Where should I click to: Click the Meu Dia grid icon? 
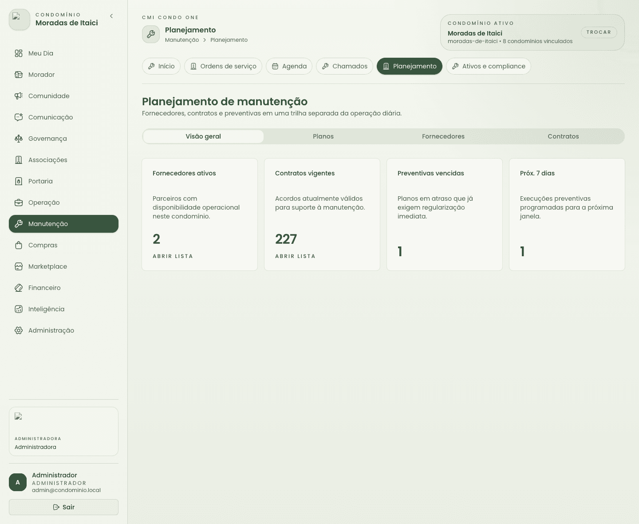19,53
